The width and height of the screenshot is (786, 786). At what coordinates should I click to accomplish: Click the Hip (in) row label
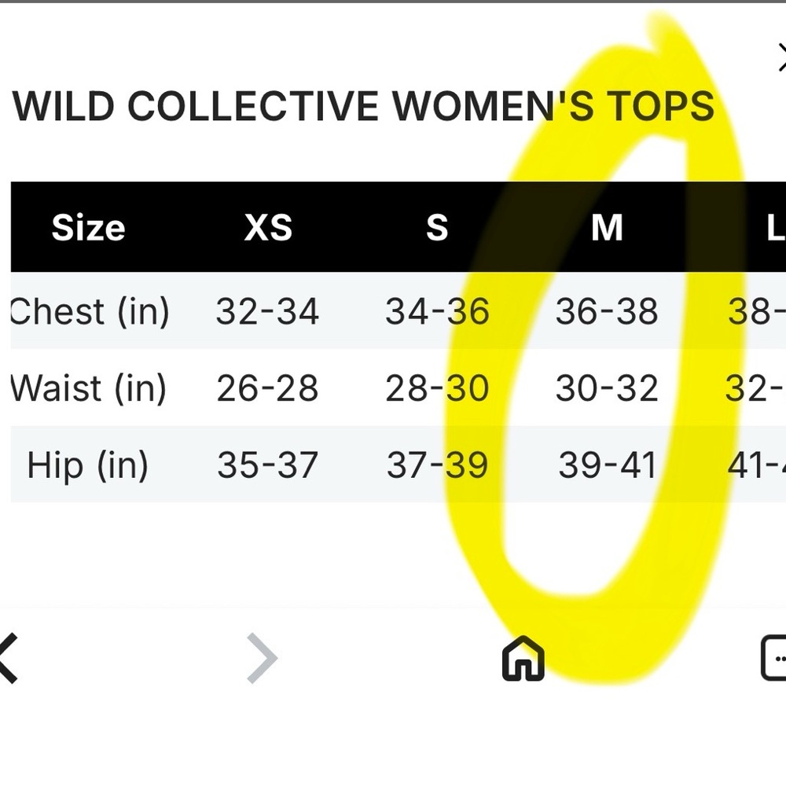point(87,465)
